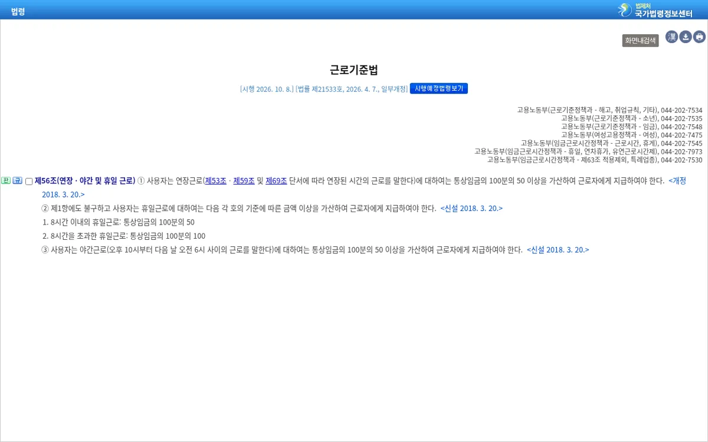Screen dimensions: 708x442
Task: Tick the checkbox beside 제56조
Action: point(29,182)
